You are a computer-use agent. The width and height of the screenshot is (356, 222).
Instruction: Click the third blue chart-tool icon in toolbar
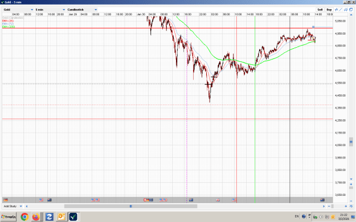pyautogui.click(x=346, y=10)
